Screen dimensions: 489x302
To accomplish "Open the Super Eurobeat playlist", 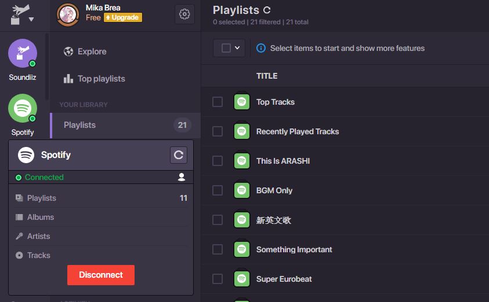I will tap(284, 279).
